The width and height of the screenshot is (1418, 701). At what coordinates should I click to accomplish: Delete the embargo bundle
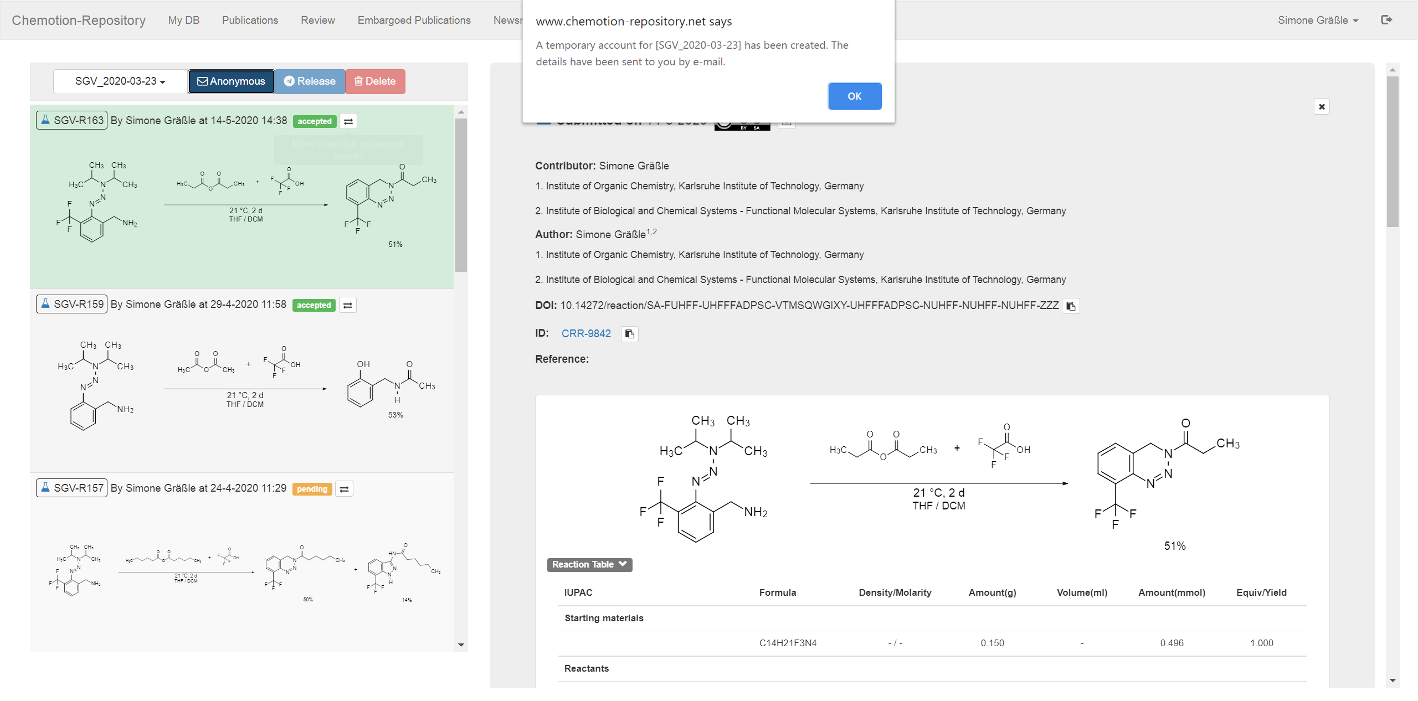tap(375, 81)
